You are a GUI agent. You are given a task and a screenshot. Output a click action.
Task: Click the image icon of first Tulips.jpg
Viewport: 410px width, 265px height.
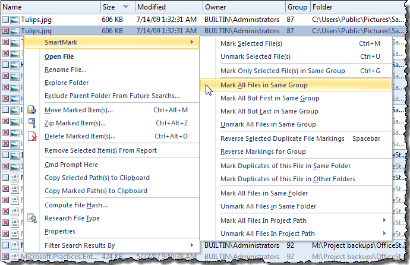coord(15,20)
